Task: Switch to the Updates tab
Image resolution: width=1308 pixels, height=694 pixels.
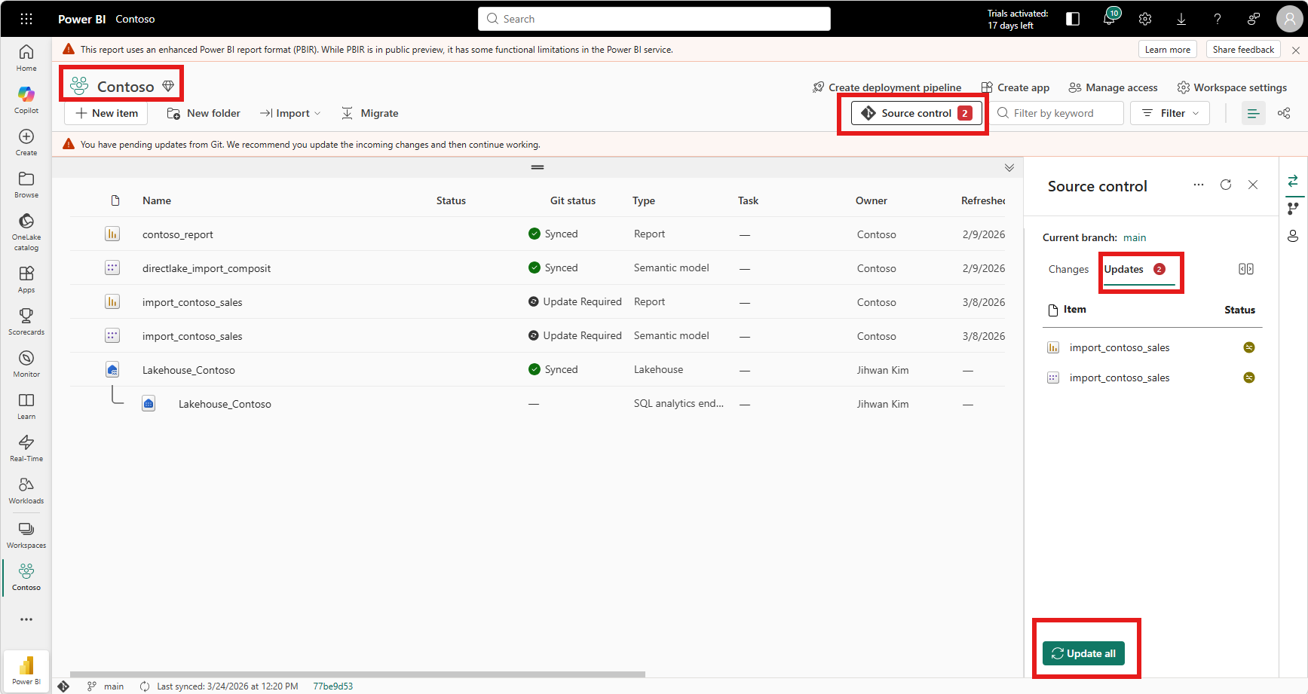Action: tap(1135, 269)
